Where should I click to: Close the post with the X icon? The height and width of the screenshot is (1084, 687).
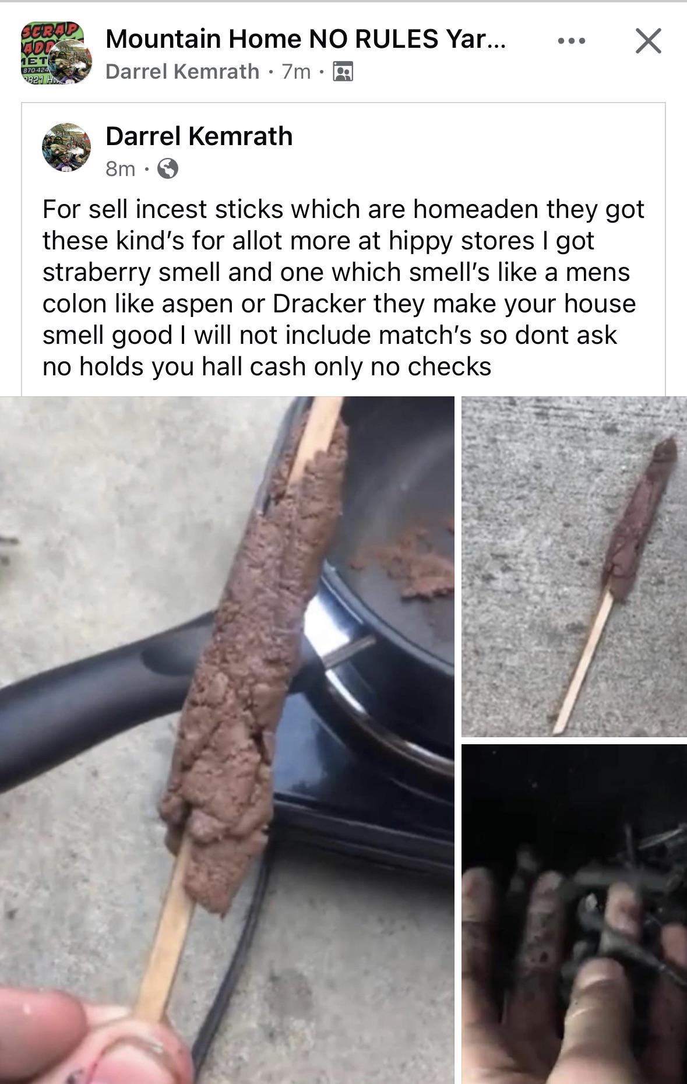[648, 41]
